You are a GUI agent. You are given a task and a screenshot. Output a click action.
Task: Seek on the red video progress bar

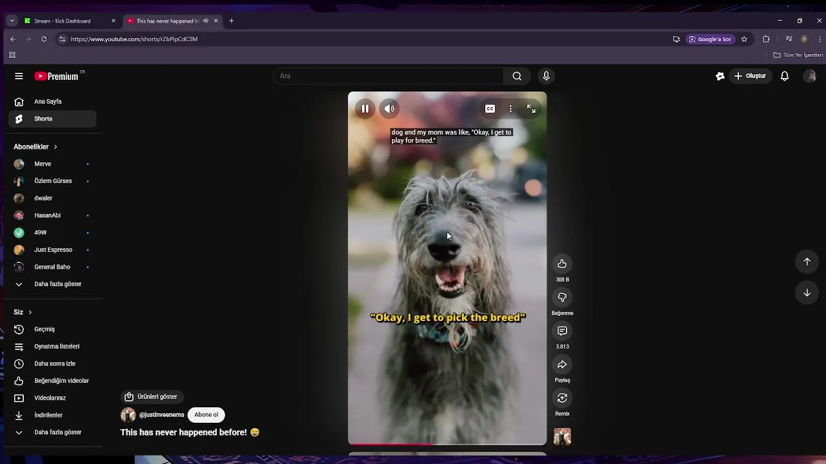tap(447, 443)
